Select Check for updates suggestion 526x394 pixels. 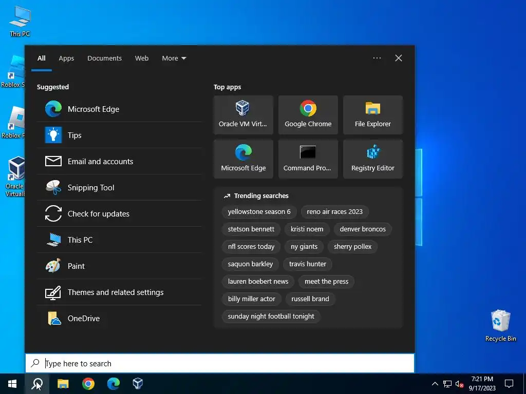click(119, 213)
